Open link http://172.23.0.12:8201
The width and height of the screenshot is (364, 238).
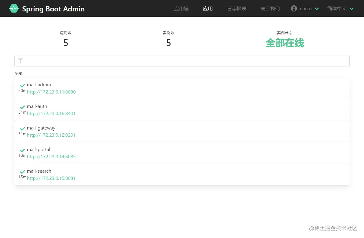click(x=51, y=135)
